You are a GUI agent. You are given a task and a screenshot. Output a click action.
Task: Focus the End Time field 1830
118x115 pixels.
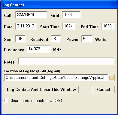(x=108, y=26)
